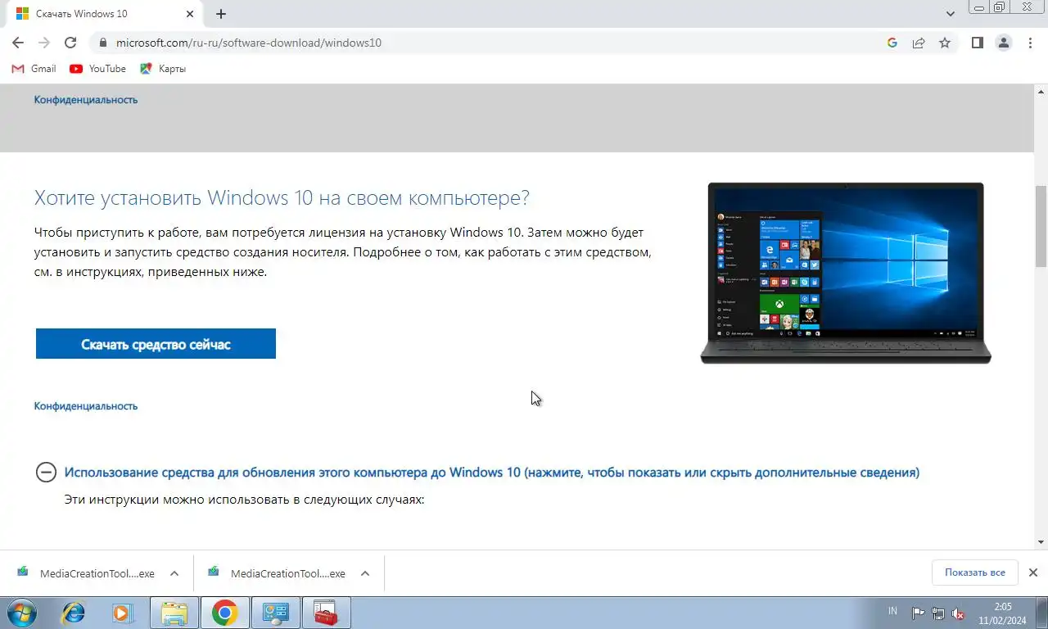Go back to the previous page
Image resolution: width=1048 pixels, height=629 pixels.
18,43
